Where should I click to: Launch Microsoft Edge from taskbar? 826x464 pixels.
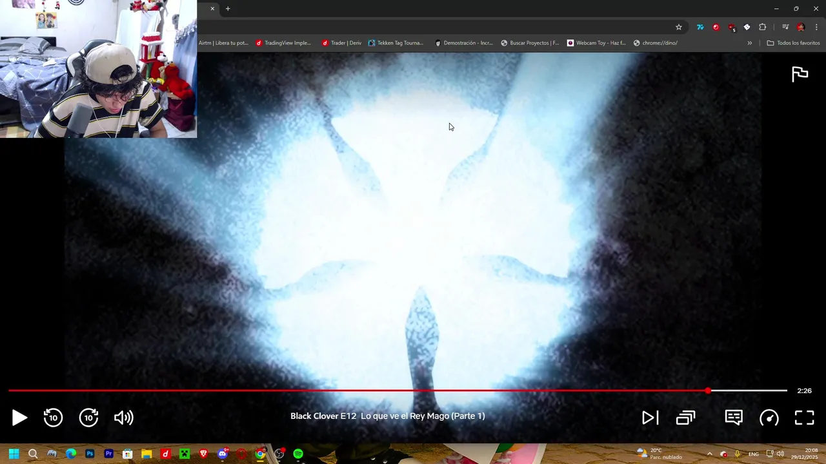pyautogui.click(x=71, y=454)
